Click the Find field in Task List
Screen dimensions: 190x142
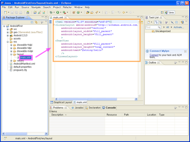tap(153, 27)
